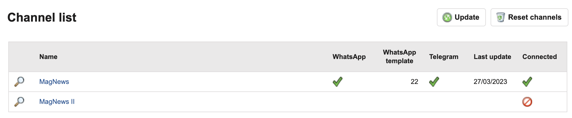Click the green refresh icon on Update
Screen dimensions: 572x118
(x=447, y=17)
